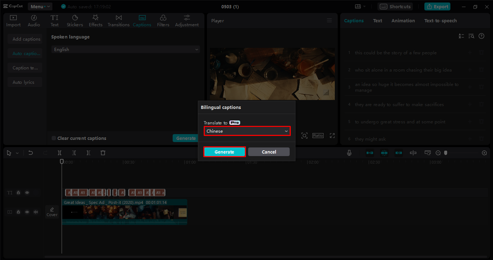Screen dimensions: 493x260
Task: Open the Translate to Chinese dropdown
Action: click(x=247, y=131)
